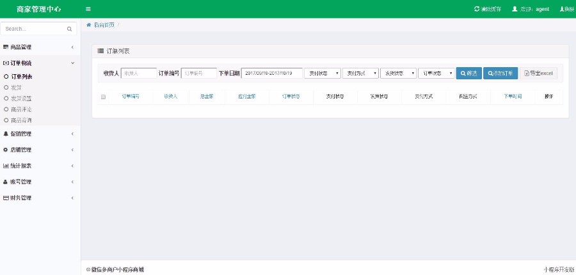Click the search magnifier in sidebar
This screenshot has height=275, width=576.
[x=69, y=29]
